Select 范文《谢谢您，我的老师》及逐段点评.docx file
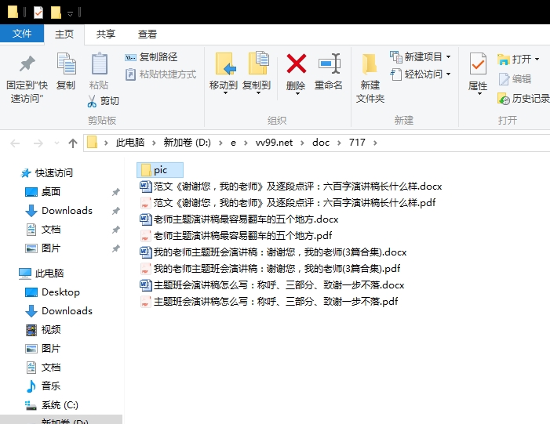Screen dimensions: 550x424 pos(291,186)
